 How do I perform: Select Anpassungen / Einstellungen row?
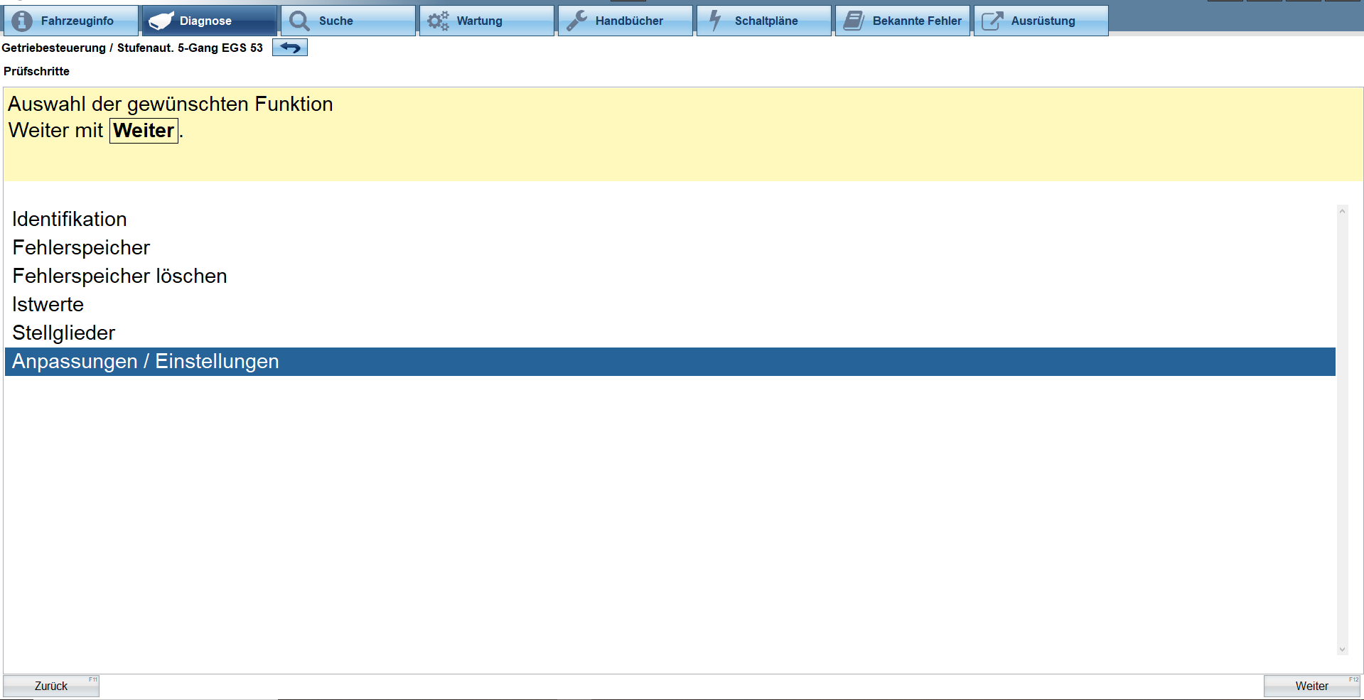click(670, 361)
